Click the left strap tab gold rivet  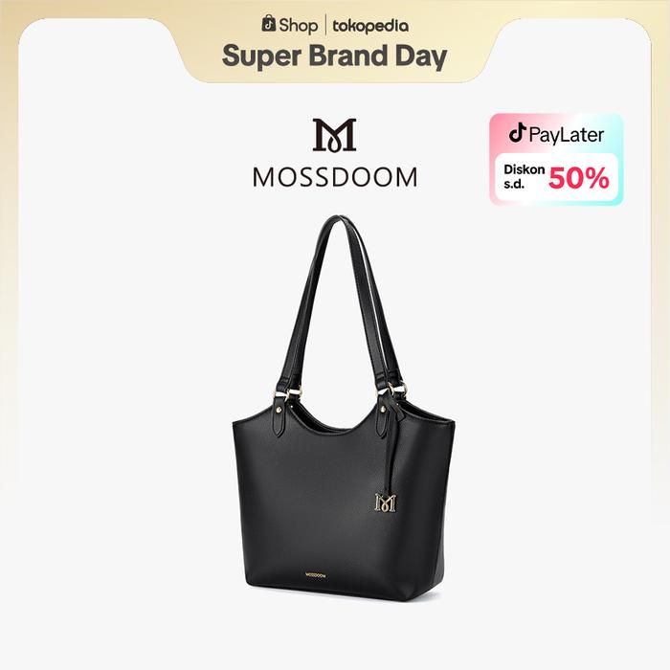[279, 410]
